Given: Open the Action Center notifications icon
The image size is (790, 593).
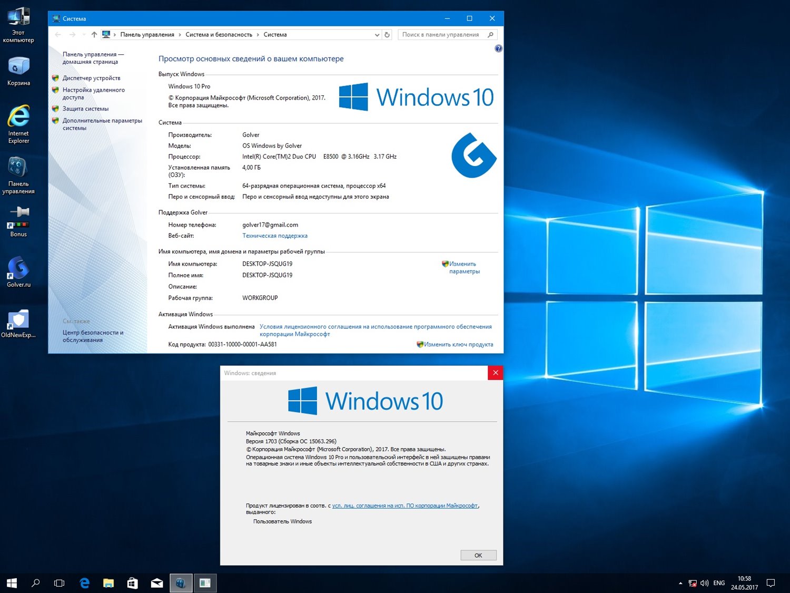Looking at the screenshot, I should pyautogui.click(x=771, y=583).
